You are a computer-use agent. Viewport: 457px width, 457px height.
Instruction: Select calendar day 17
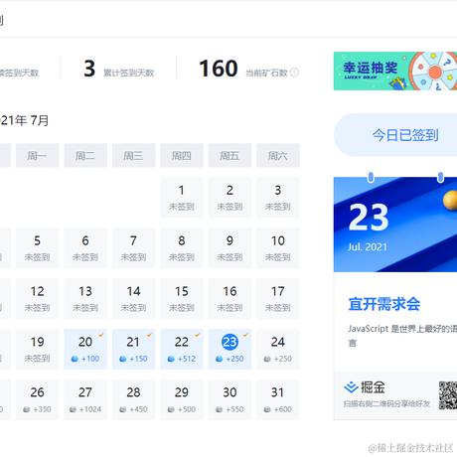click(x=278, y=299)
